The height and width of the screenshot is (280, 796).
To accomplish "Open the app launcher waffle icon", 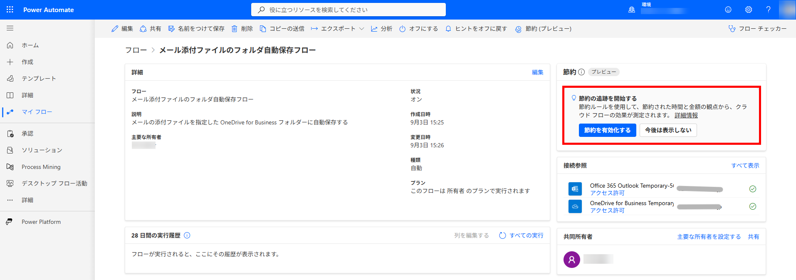I will (x=10, y=10).
